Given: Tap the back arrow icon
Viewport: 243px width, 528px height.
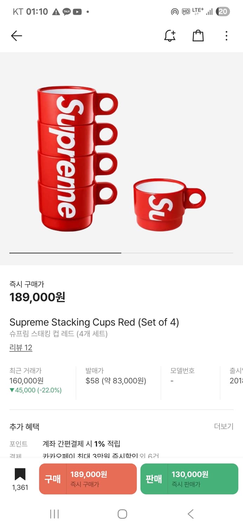Looking at the screenshot, I should [17, 36].
